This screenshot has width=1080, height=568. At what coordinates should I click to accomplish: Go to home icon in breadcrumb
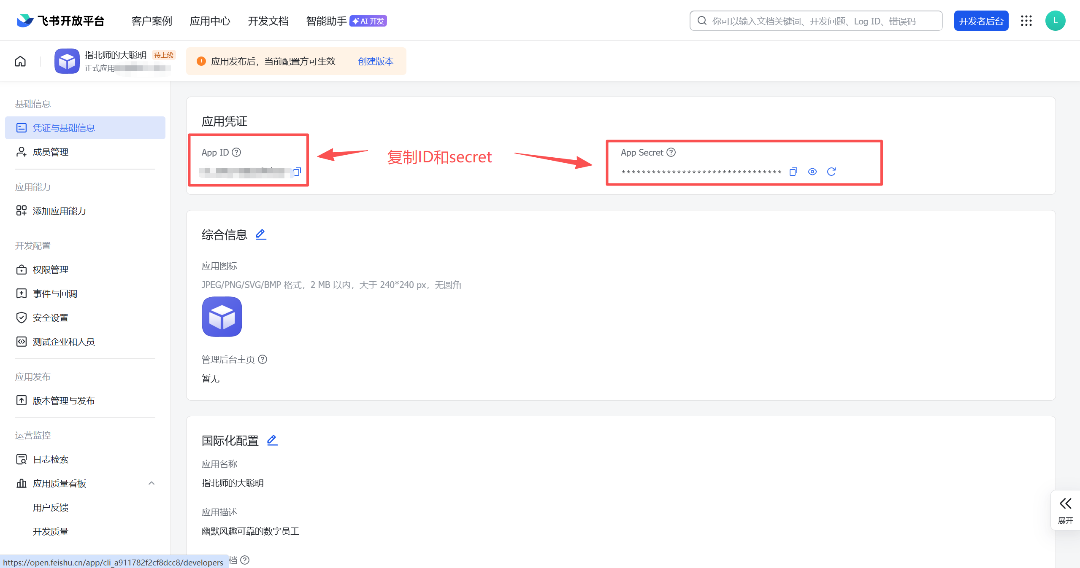pyautogui.click(x=20, y=62)
